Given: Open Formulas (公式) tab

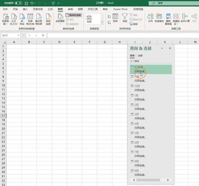Looking at the screenshot, I should [x=50, y=9].
